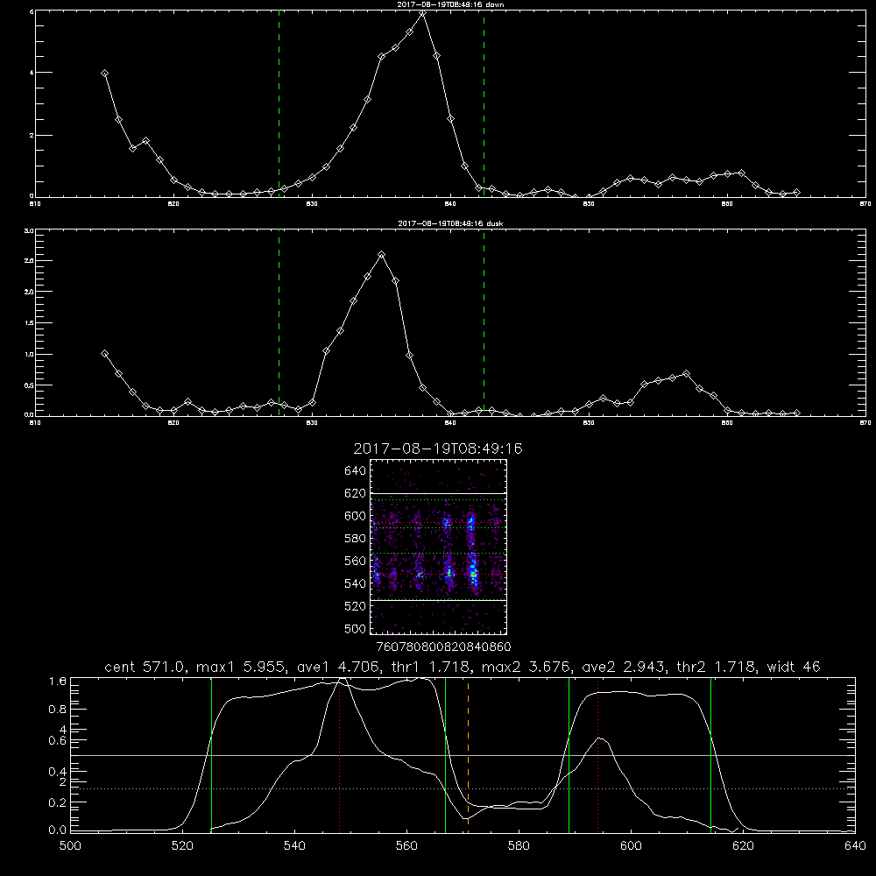Click the "500" y-axis label beside spectrogram
876x876 pixels.
pos(355,628)
